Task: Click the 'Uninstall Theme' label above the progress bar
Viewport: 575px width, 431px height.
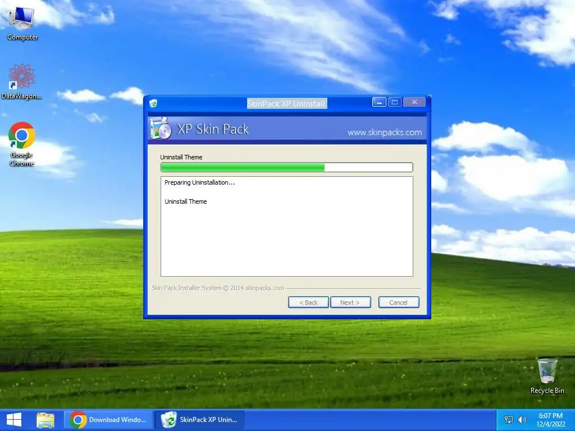Action: point(181,157)
